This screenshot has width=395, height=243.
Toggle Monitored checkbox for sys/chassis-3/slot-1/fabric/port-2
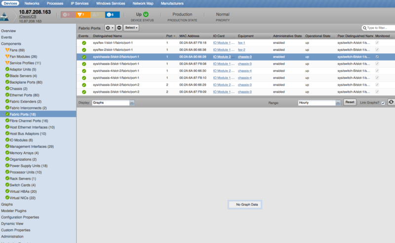377,92
